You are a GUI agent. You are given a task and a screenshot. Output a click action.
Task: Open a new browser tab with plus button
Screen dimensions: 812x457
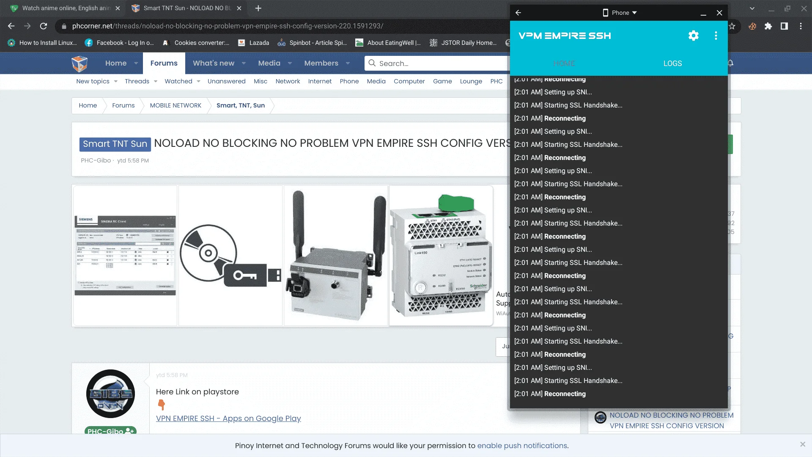click(x=258, y=8)
